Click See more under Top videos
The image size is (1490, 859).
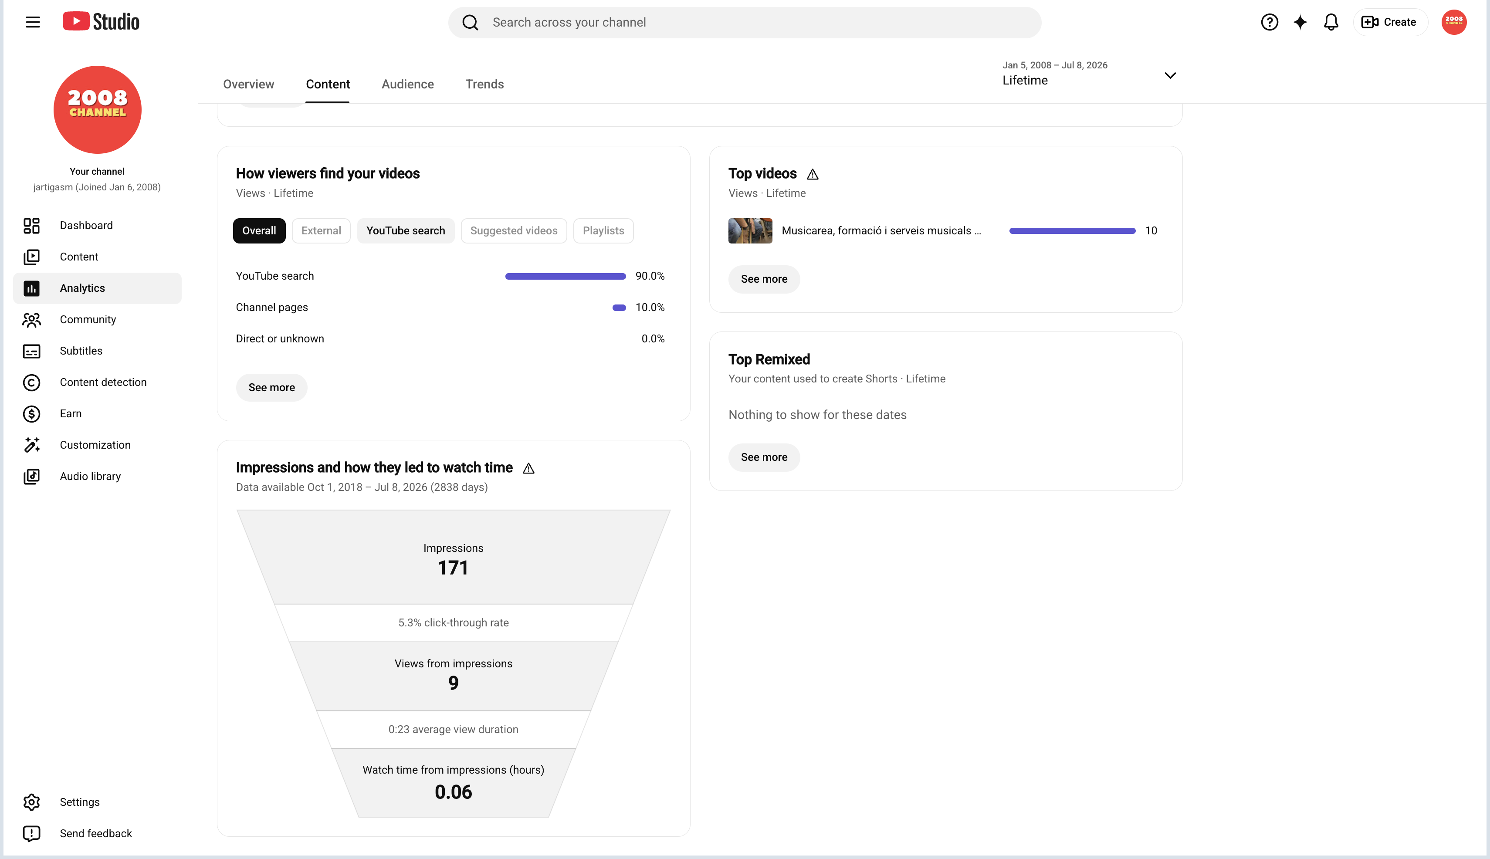coord(764,279)
